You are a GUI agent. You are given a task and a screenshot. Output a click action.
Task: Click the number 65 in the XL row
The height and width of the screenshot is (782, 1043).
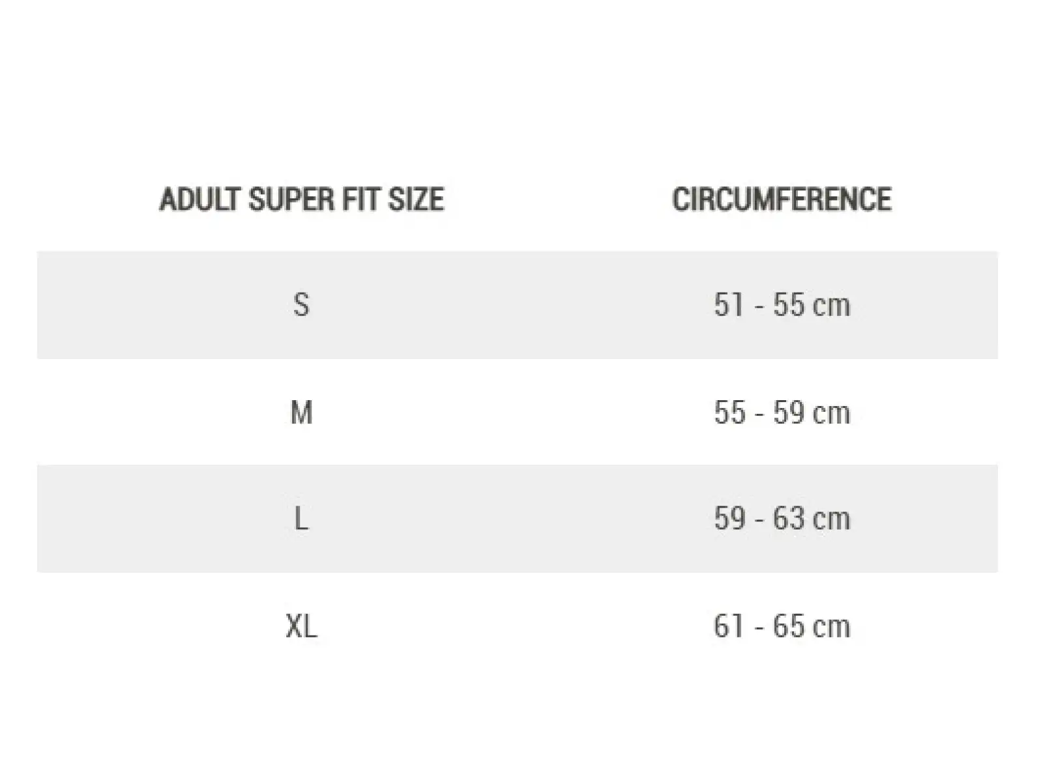[x=788, y=626]
